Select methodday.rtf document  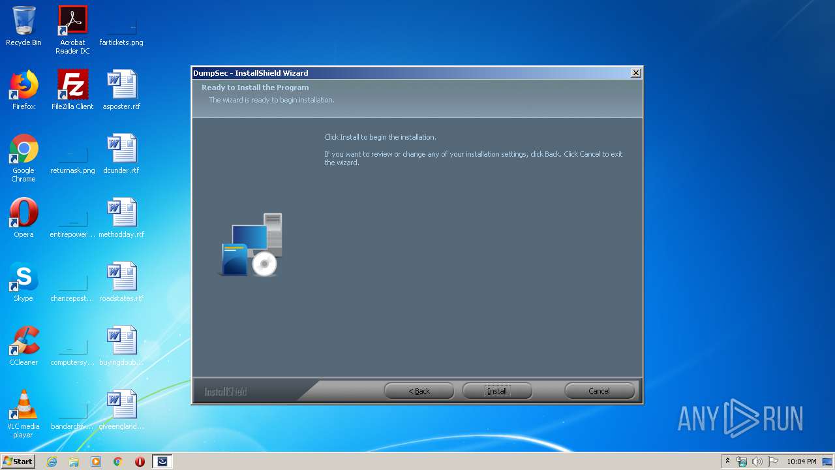[121, 218]
